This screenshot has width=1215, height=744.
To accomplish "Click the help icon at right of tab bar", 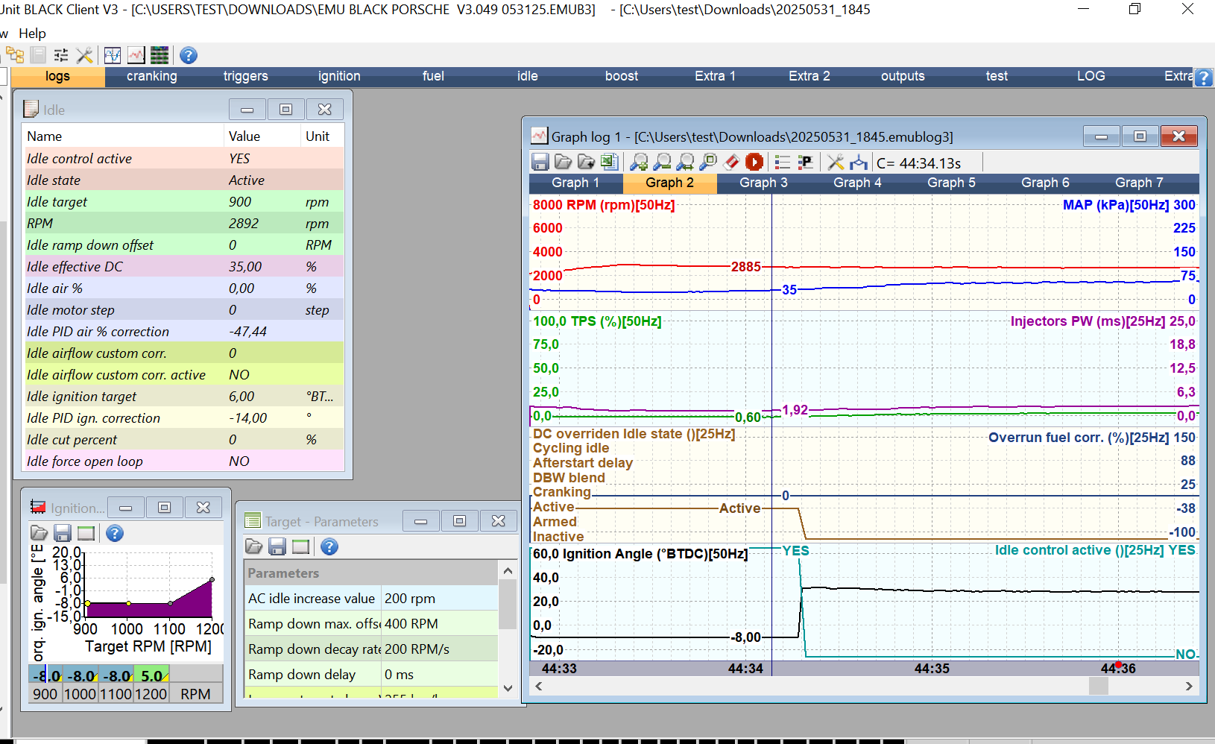I will pyautogui.click(x=1203, y=77).
